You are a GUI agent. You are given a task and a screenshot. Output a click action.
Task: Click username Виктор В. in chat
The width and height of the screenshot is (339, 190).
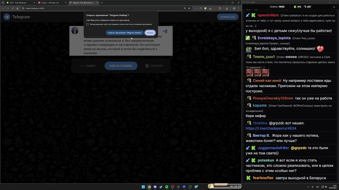261,135
